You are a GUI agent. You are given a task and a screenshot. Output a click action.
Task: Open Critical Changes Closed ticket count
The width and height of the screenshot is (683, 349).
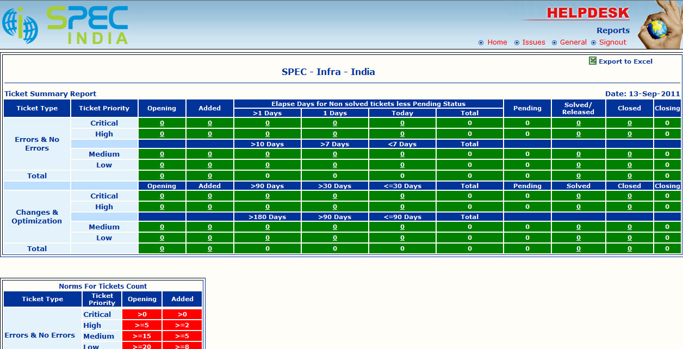pyautogui.click(x=630, y=196)
